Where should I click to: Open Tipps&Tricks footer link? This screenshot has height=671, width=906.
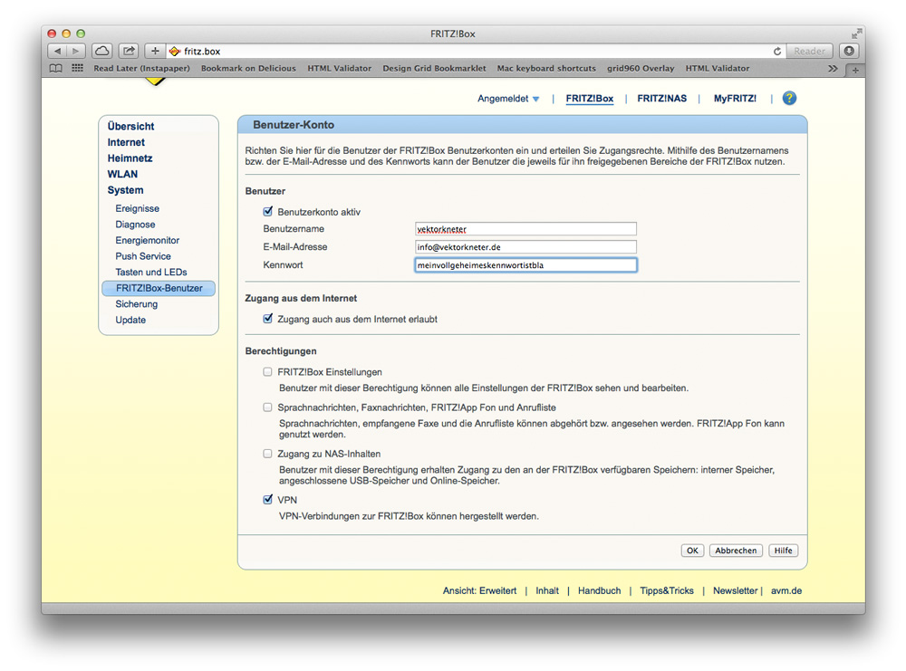666,590
